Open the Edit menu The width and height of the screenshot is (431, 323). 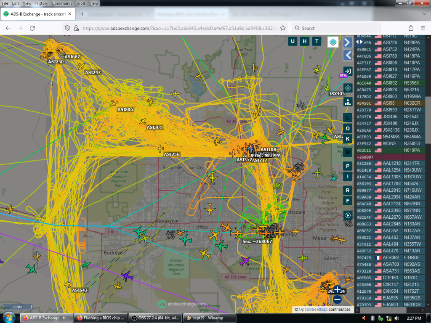[16, 3]
